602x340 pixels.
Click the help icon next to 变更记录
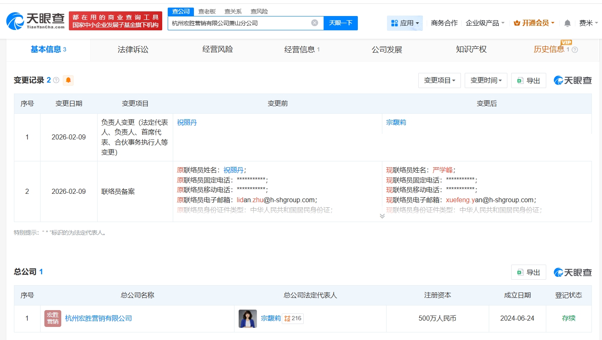[56, 80]
